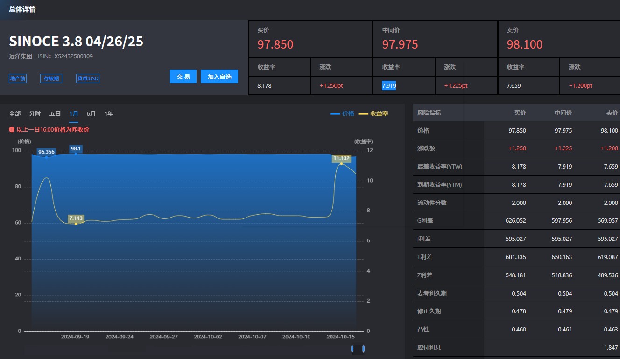The height and width of the screenshot is (359, 620).
Task: Click the 11.132 yield peak marker
Action: point(341,159)
